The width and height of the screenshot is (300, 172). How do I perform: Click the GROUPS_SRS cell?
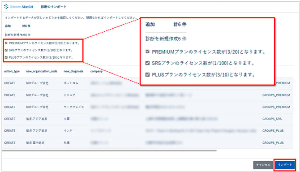click(272, 119)
